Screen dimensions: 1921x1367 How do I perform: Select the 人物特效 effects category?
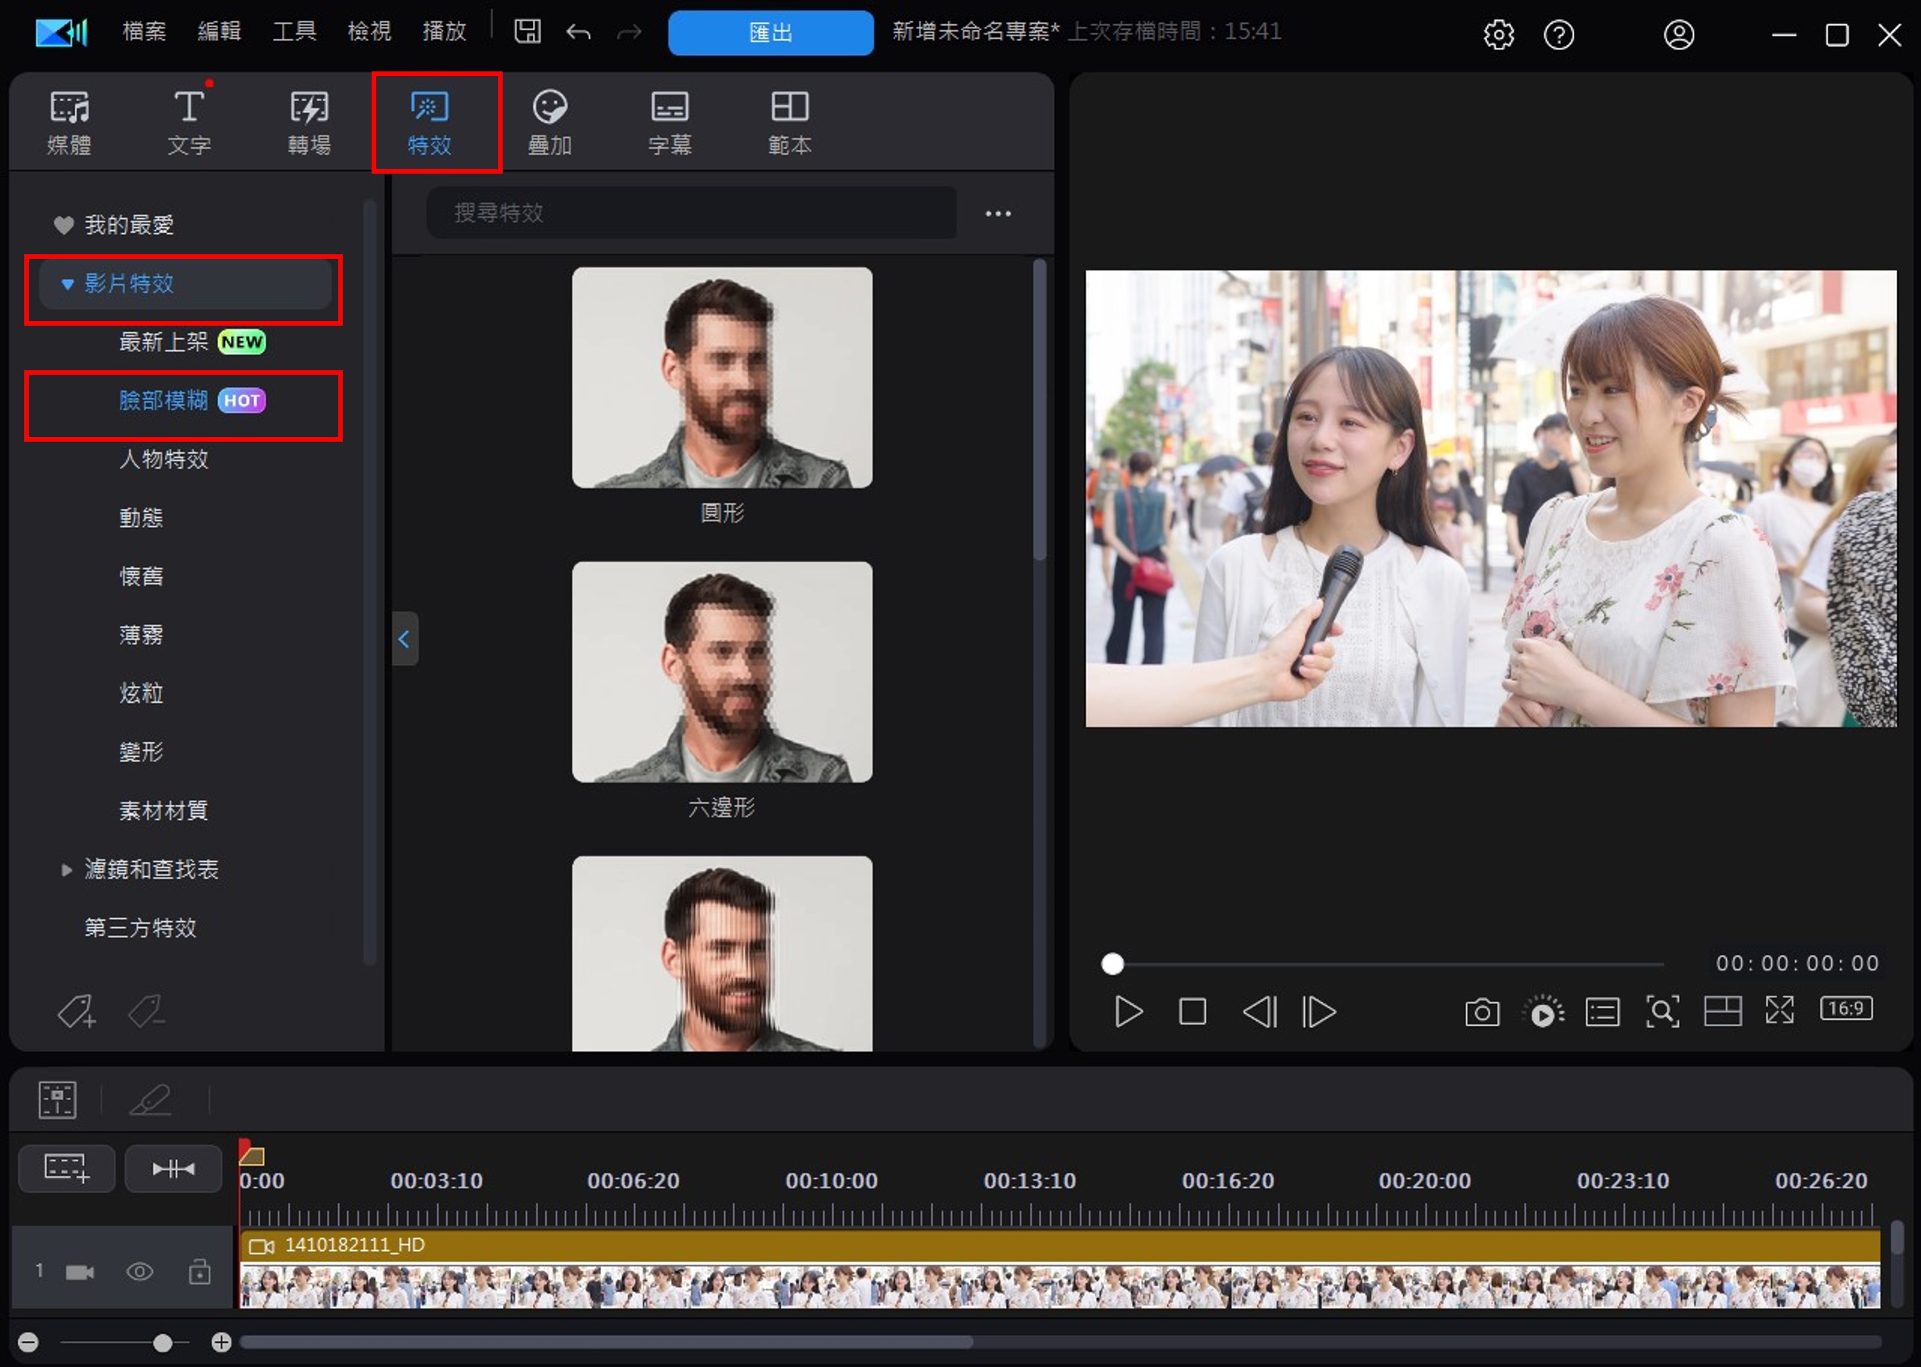click(x=163, y=459)
